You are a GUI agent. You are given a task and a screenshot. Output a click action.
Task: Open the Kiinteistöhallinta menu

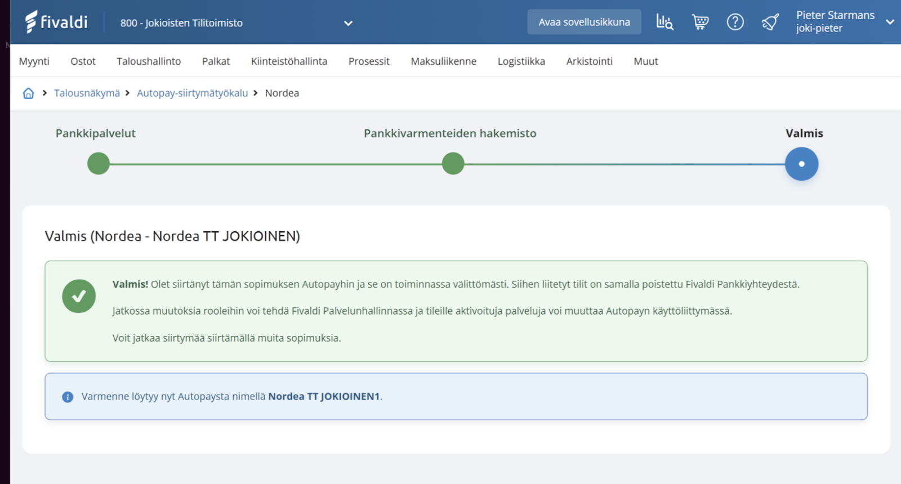[289, 61]
